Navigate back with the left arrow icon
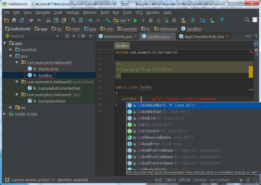Viewport: 261px width, 185px height. pyautogui.click(x=90, y=20)
